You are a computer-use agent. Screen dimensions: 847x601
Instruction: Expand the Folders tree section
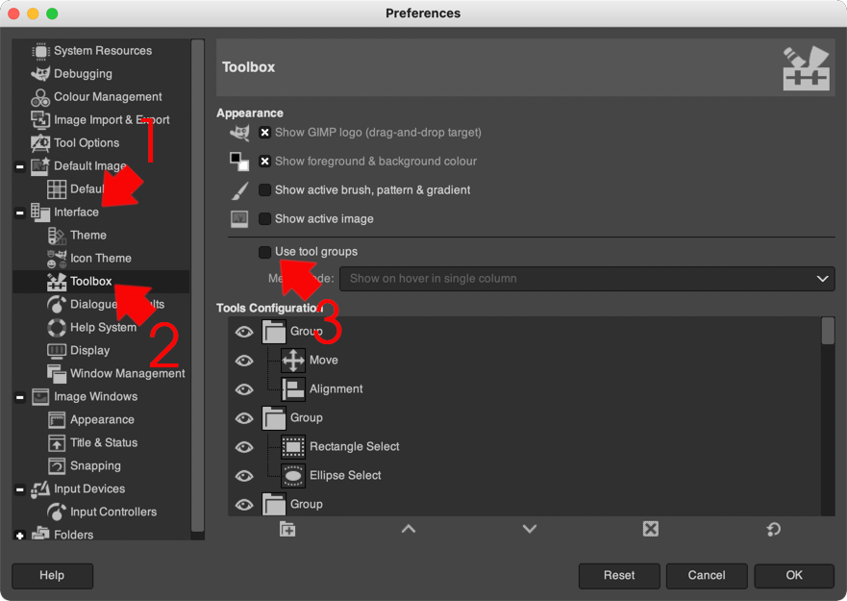pyautogui.click(x=20, y=536)
